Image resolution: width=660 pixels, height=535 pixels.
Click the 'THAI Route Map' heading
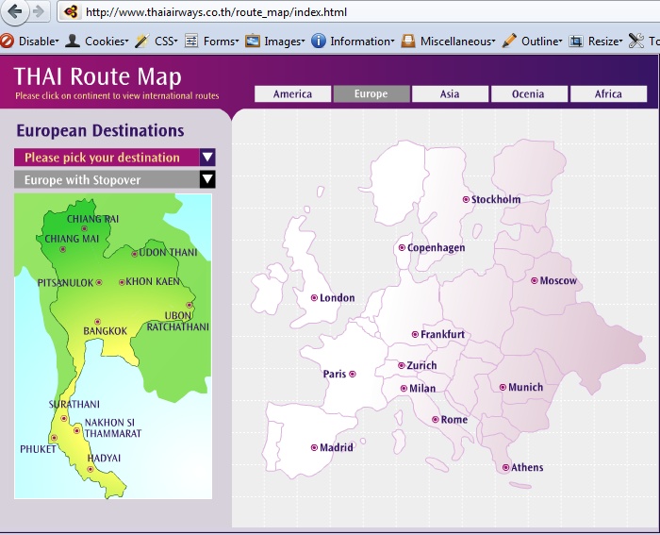point(98,76)
